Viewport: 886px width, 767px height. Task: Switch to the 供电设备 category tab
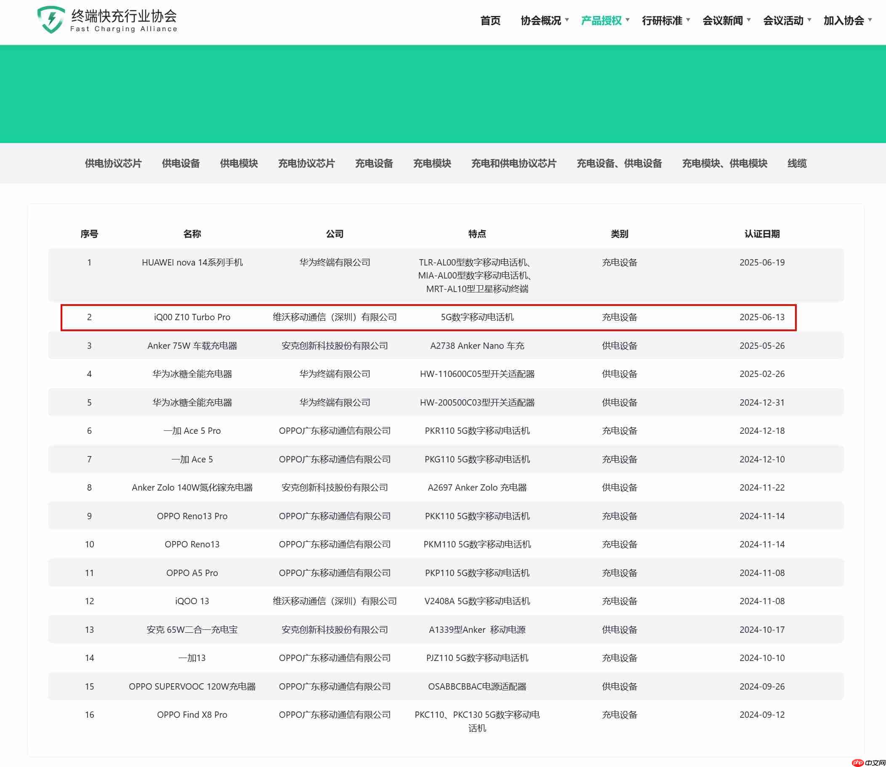click(181, 163)
